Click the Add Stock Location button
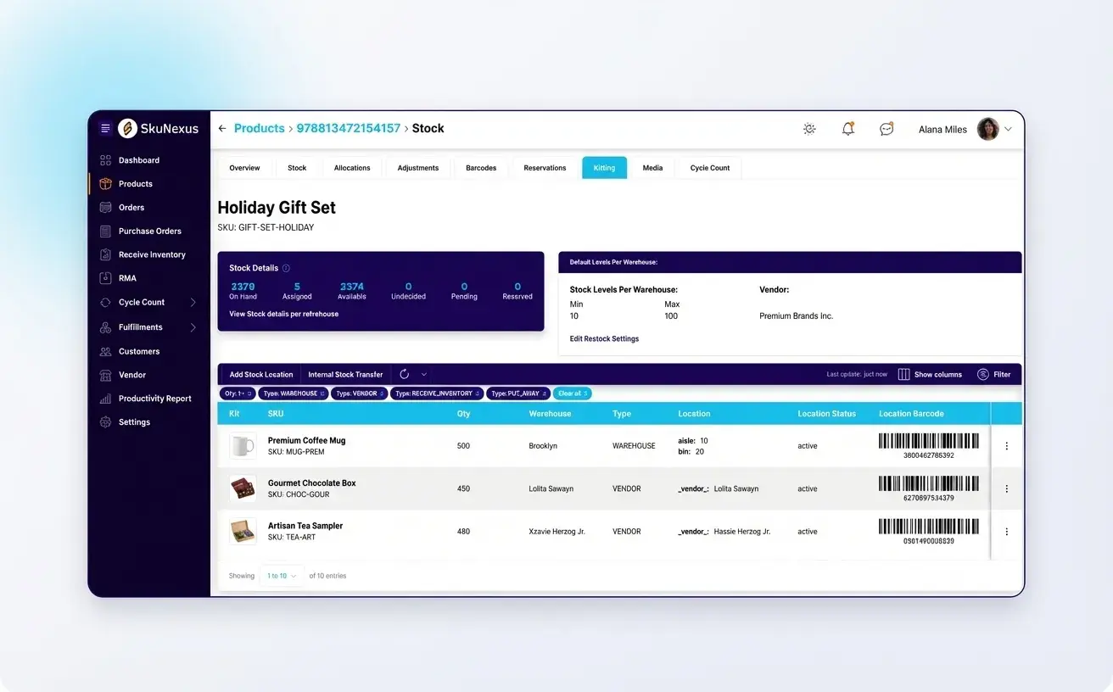The height and width of the screenshot is (692, 1113). (260, 373)
